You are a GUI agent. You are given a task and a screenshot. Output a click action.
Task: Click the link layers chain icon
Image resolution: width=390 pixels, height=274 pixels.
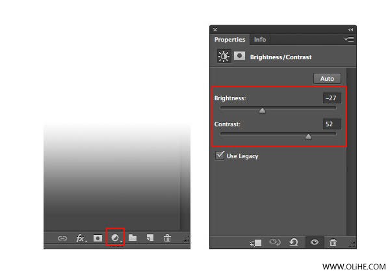pos(62,238)
